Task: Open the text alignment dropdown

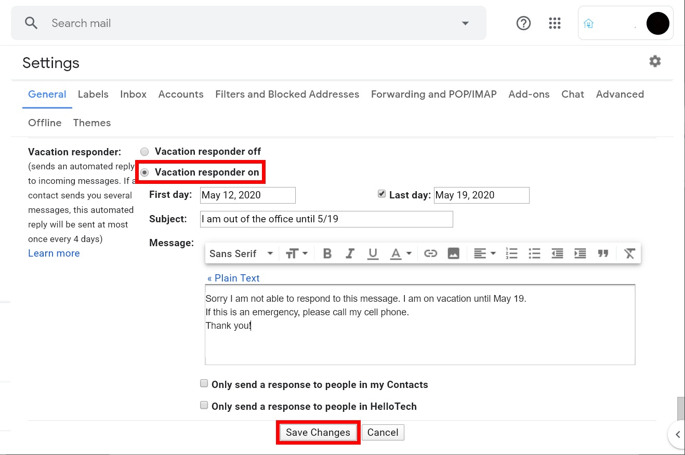Action: click(x=485, y=253)
